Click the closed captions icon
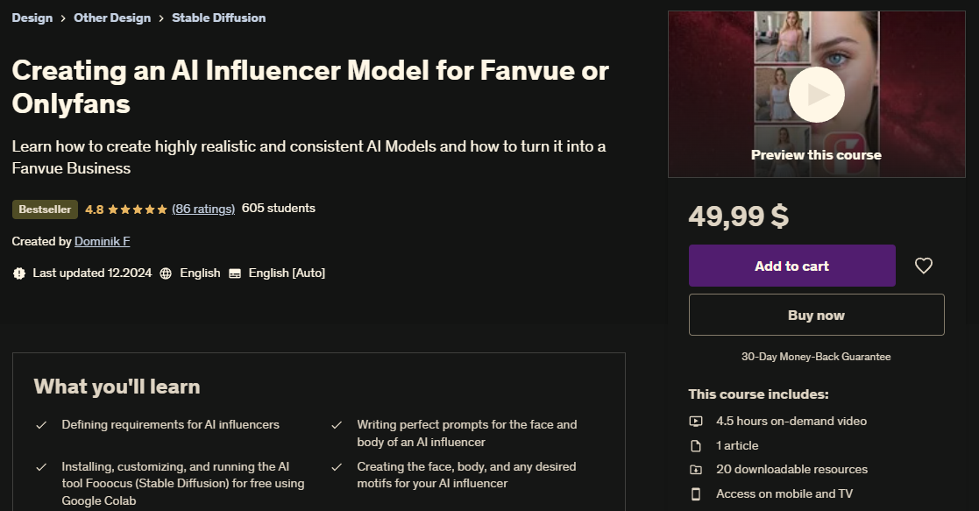 (235, 273)
